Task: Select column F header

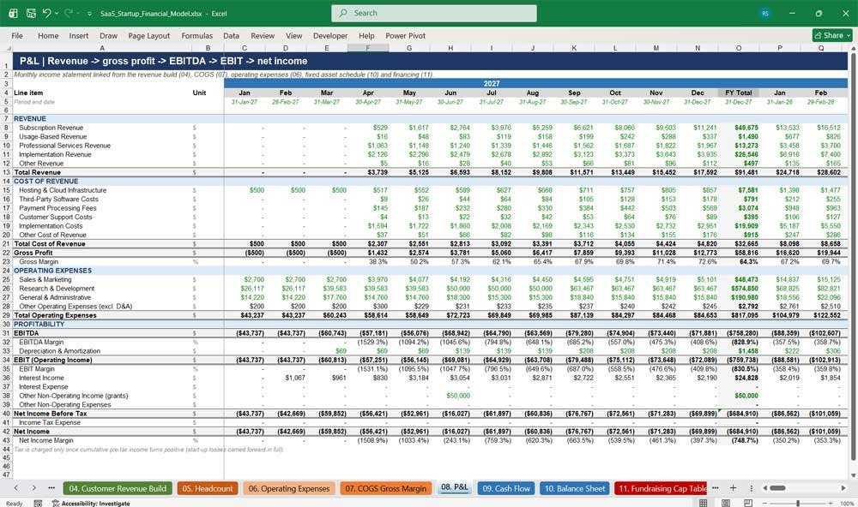Action: (x=368, y=48)
